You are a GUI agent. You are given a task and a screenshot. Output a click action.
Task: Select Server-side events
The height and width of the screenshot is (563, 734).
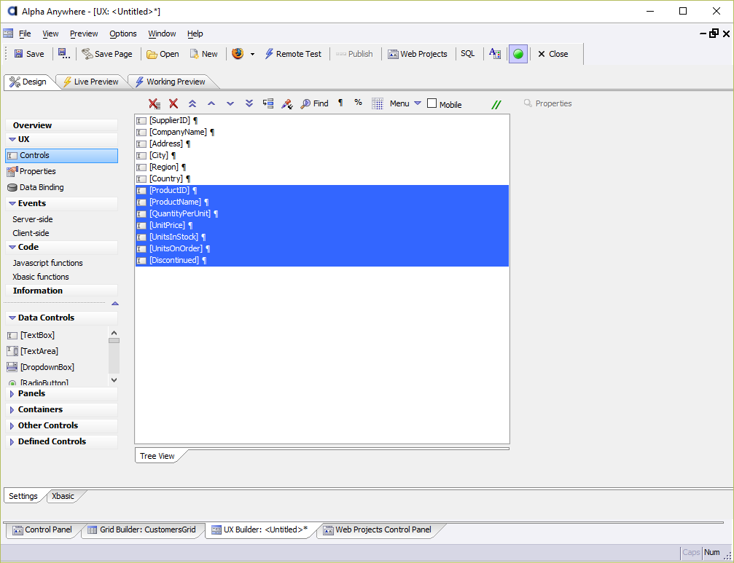33,219
